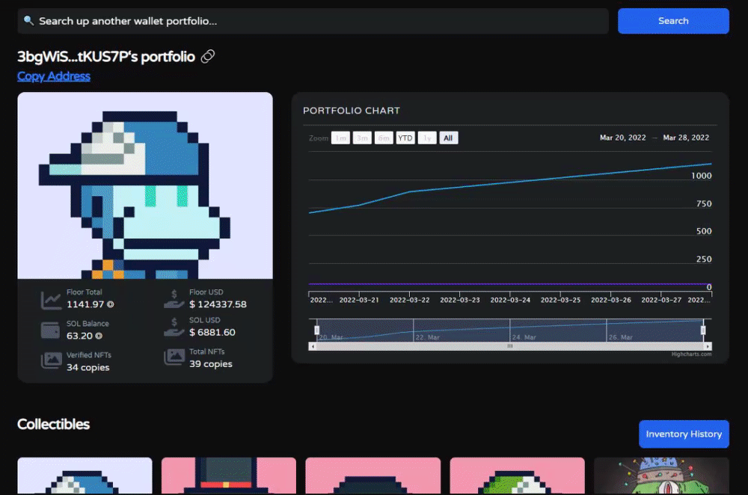Click the Highcharts.com credit link

click(x=691, y=354)
